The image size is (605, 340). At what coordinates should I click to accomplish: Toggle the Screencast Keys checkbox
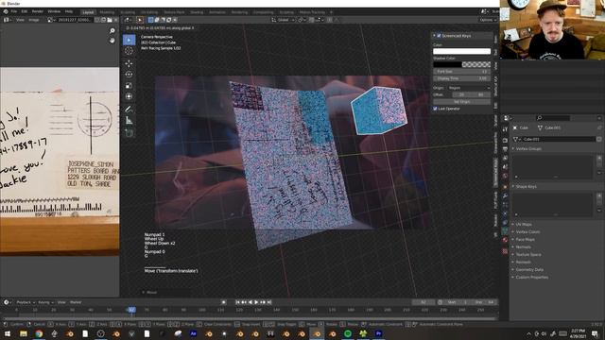pyautogui.click(x=439, y=36)
